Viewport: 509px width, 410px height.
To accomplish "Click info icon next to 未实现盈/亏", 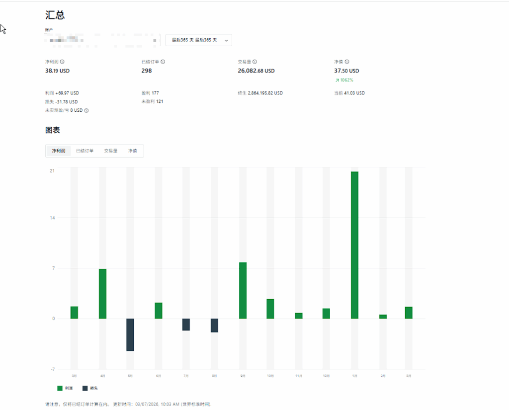I will 86,110.
